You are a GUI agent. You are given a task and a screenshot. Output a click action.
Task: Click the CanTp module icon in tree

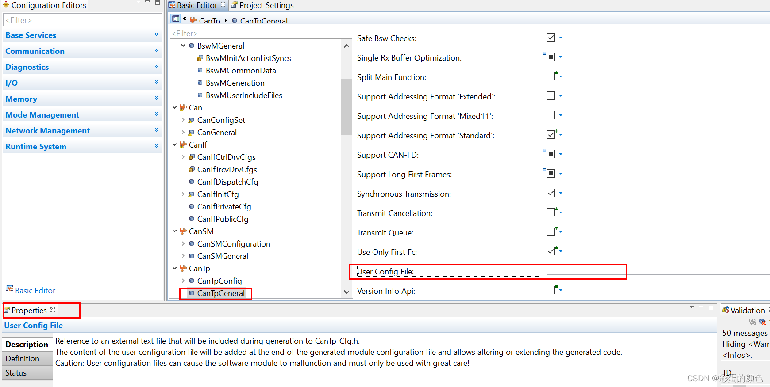[x=183, y=268]
